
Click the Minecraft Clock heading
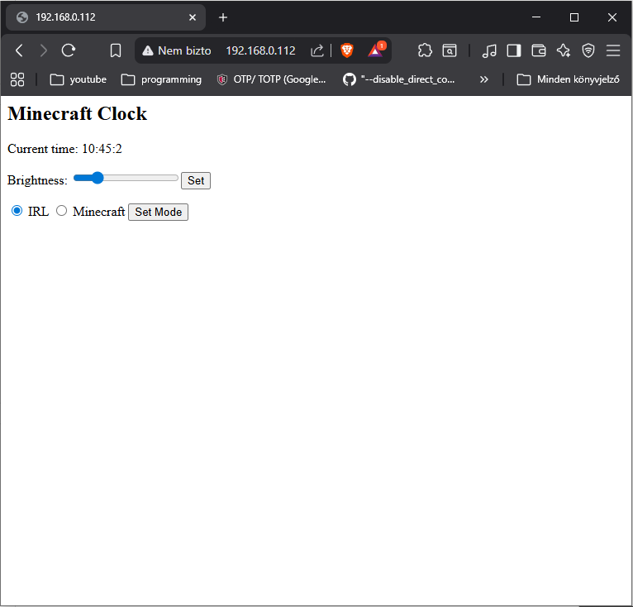pos(77,113)
